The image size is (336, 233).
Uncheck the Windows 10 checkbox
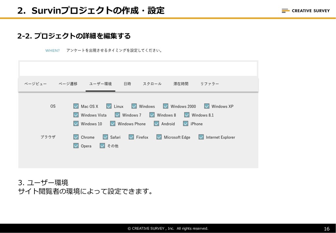(76, 124)
